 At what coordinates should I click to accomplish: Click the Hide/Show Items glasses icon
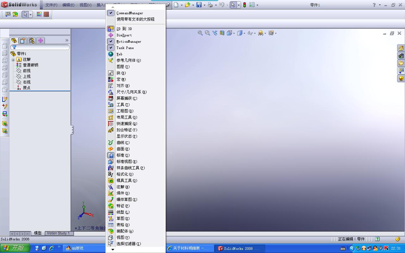pyautogui.click(x=250, y=33)
